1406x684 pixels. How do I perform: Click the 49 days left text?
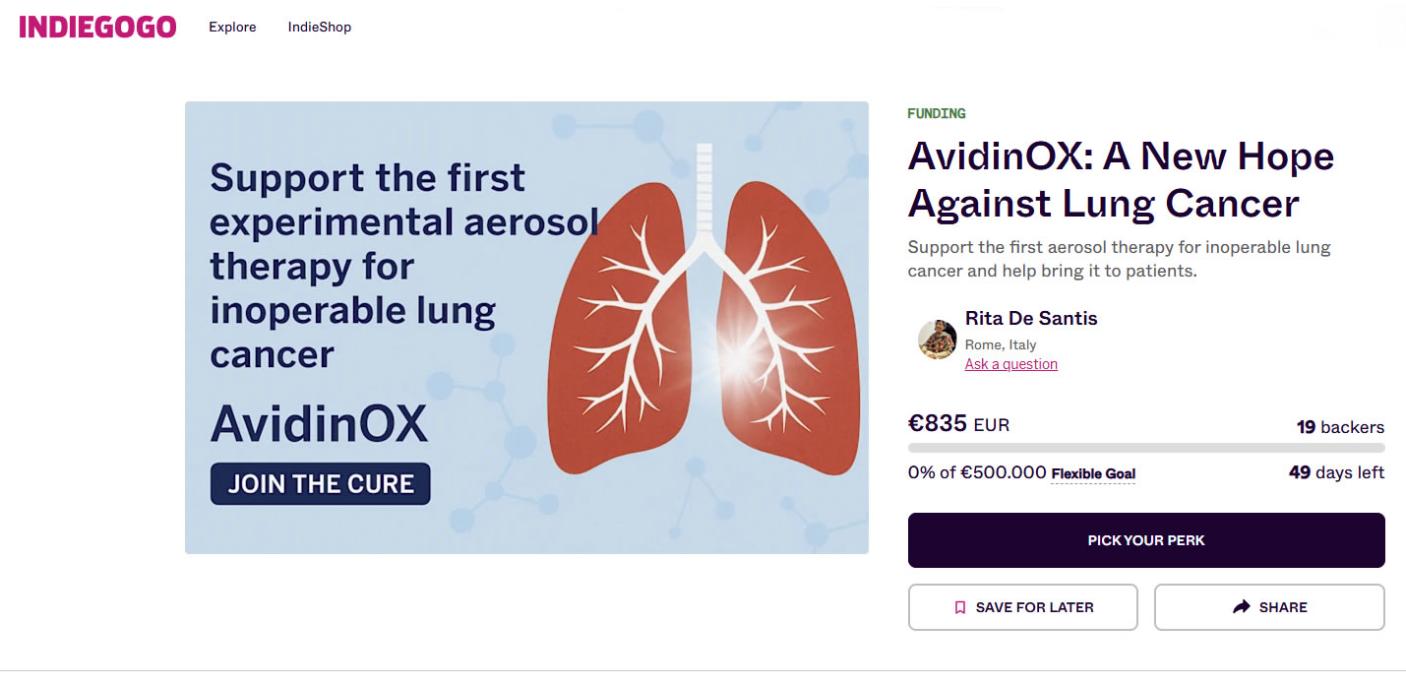tap(1336, 472)
